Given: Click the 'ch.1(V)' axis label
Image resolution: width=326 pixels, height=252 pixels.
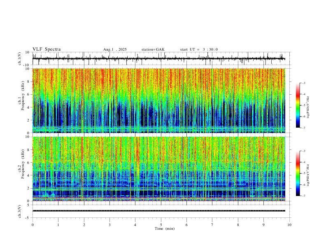Looking at the screenshot, I should [x=20, y=58].
